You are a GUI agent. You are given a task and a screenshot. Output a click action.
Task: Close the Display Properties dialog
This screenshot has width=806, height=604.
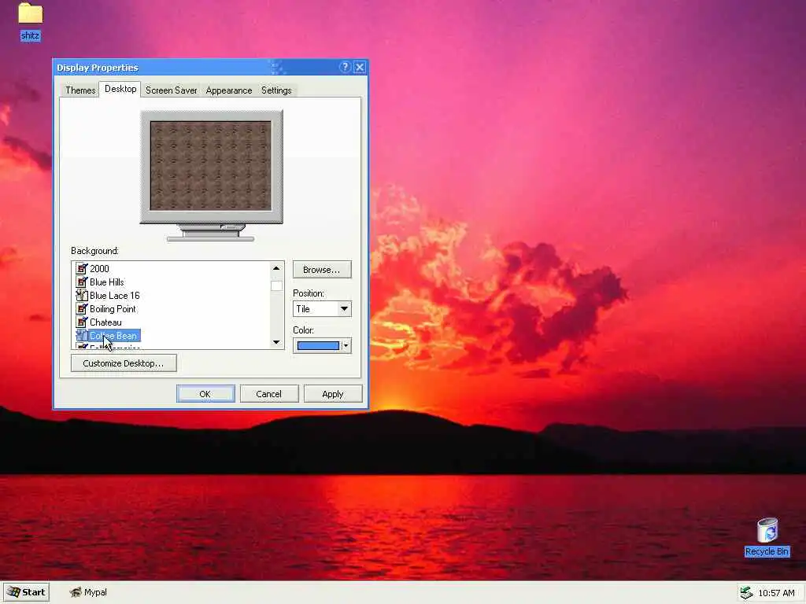coord(360,68)
